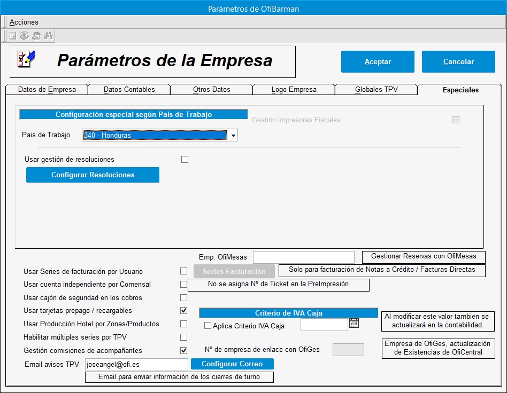Select the Especiales tab
The image size is (507, 393).
[460, 90]
